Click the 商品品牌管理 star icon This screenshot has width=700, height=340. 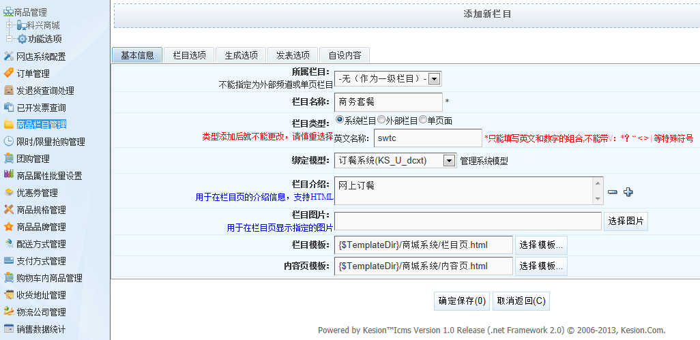[9, 227]
